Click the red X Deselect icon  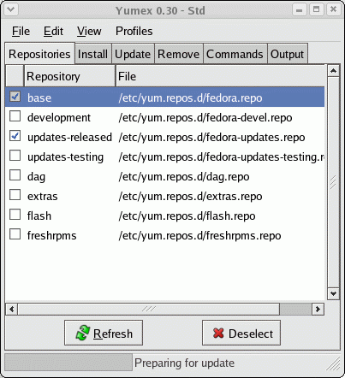click(x=218, y=333)
